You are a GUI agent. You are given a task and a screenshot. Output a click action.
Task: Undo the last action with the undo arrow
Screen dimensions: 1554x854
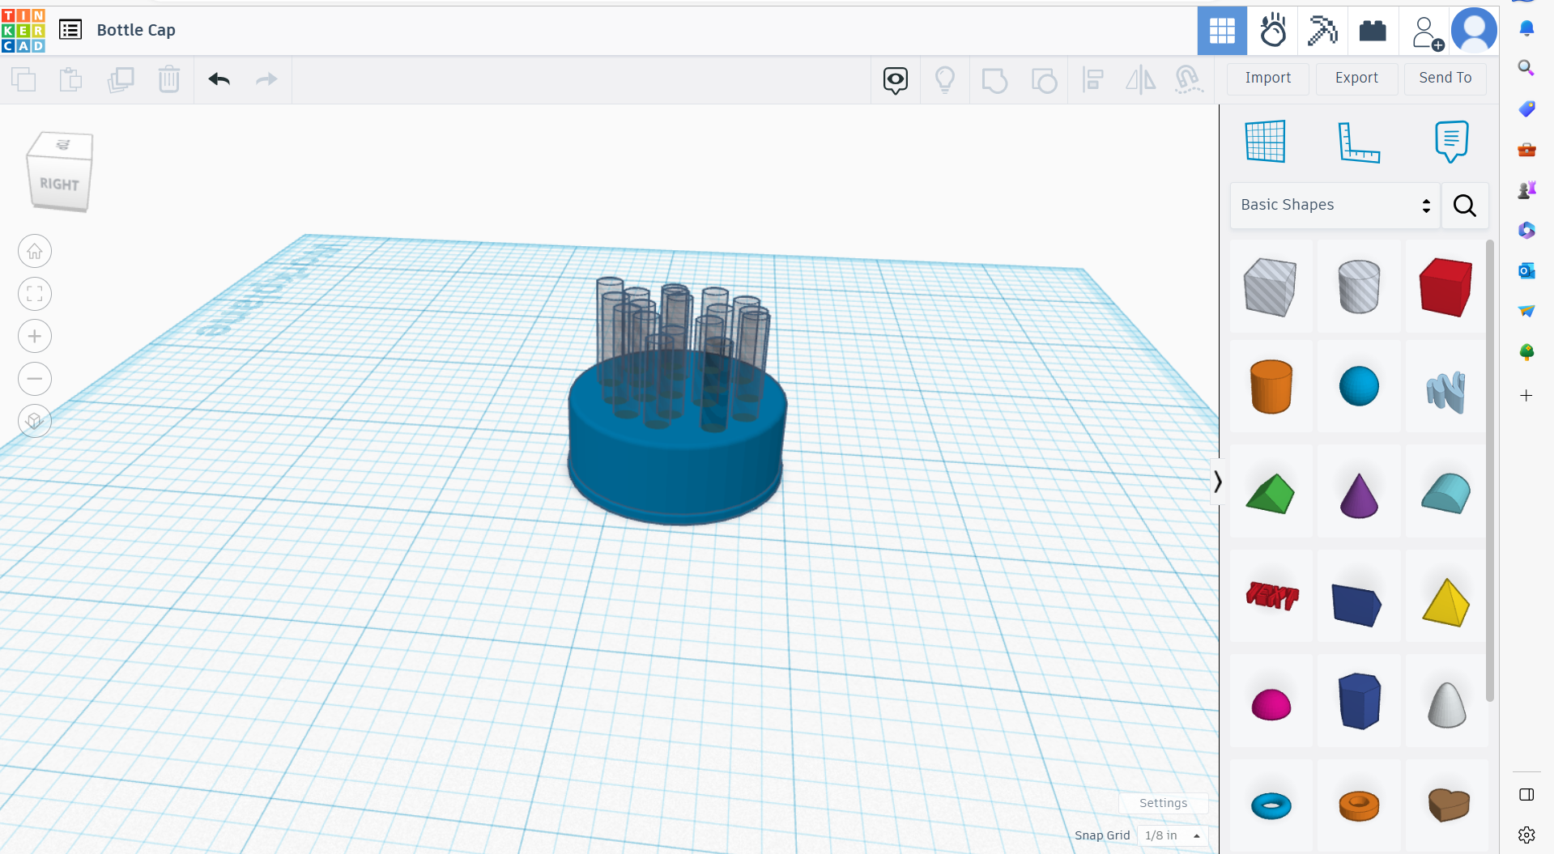tap(219, 79)
